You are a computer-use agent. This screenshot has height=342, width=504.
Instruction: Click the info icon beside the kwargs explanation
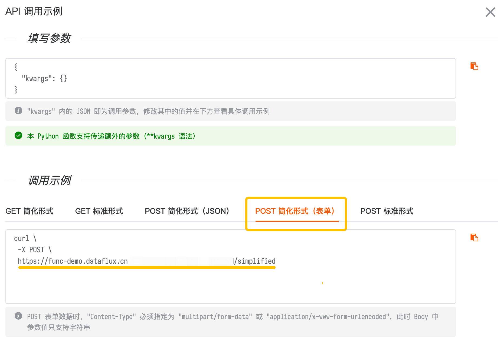[x=18, y=111]
